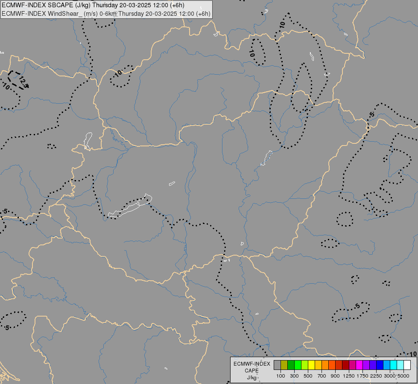This screenshot has height=384, width=418.
Task: Click 'ECMWF-INDEX' text in the legend box
Action: [251, 364]
